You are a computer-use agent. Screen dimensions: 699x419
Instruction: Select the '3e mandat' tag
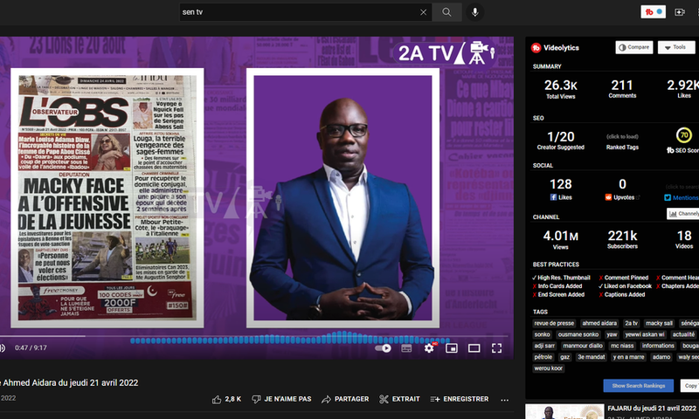[592, 357]
